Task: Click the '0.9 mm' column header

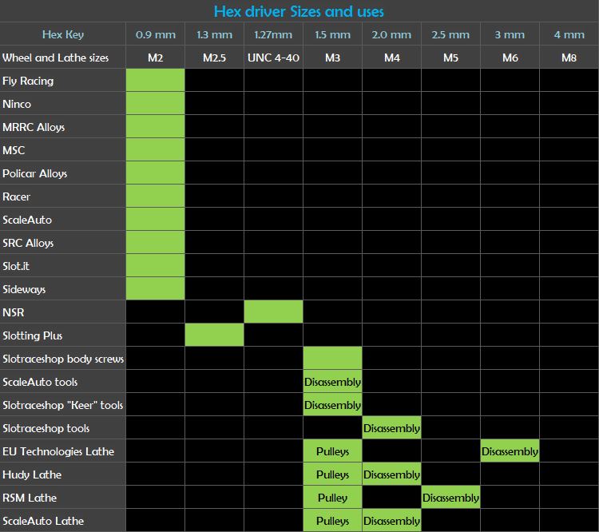Action: point(156,35)
